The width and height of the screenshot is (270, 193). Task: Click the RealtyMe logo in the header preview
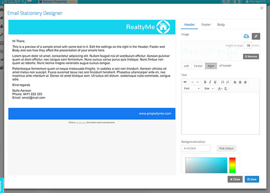(x=148, y=27)
